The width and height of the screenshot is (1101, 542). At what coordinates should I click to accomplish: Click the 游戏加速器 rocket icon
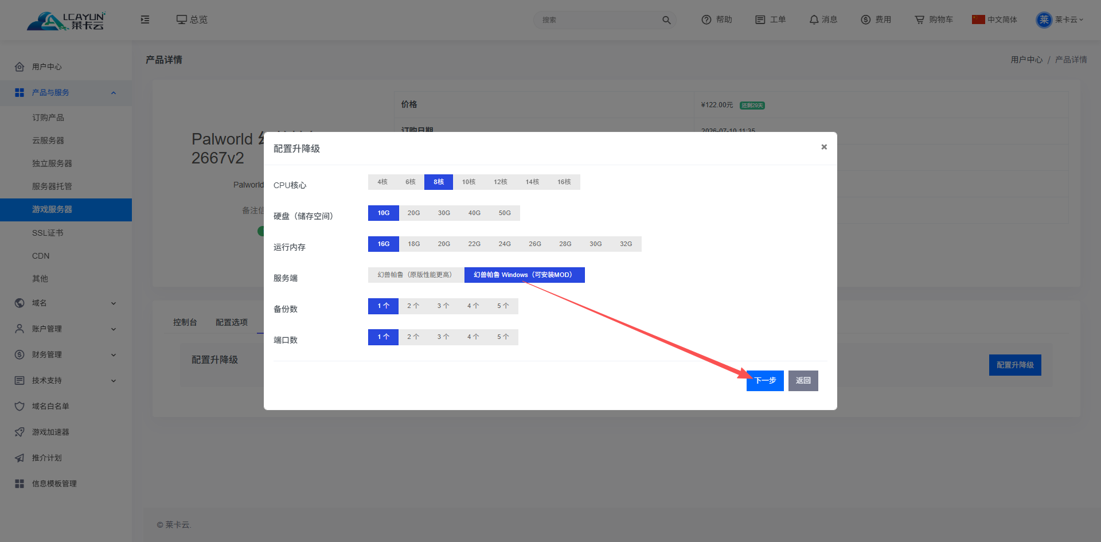pyautogui.click(x=19, y=432)
